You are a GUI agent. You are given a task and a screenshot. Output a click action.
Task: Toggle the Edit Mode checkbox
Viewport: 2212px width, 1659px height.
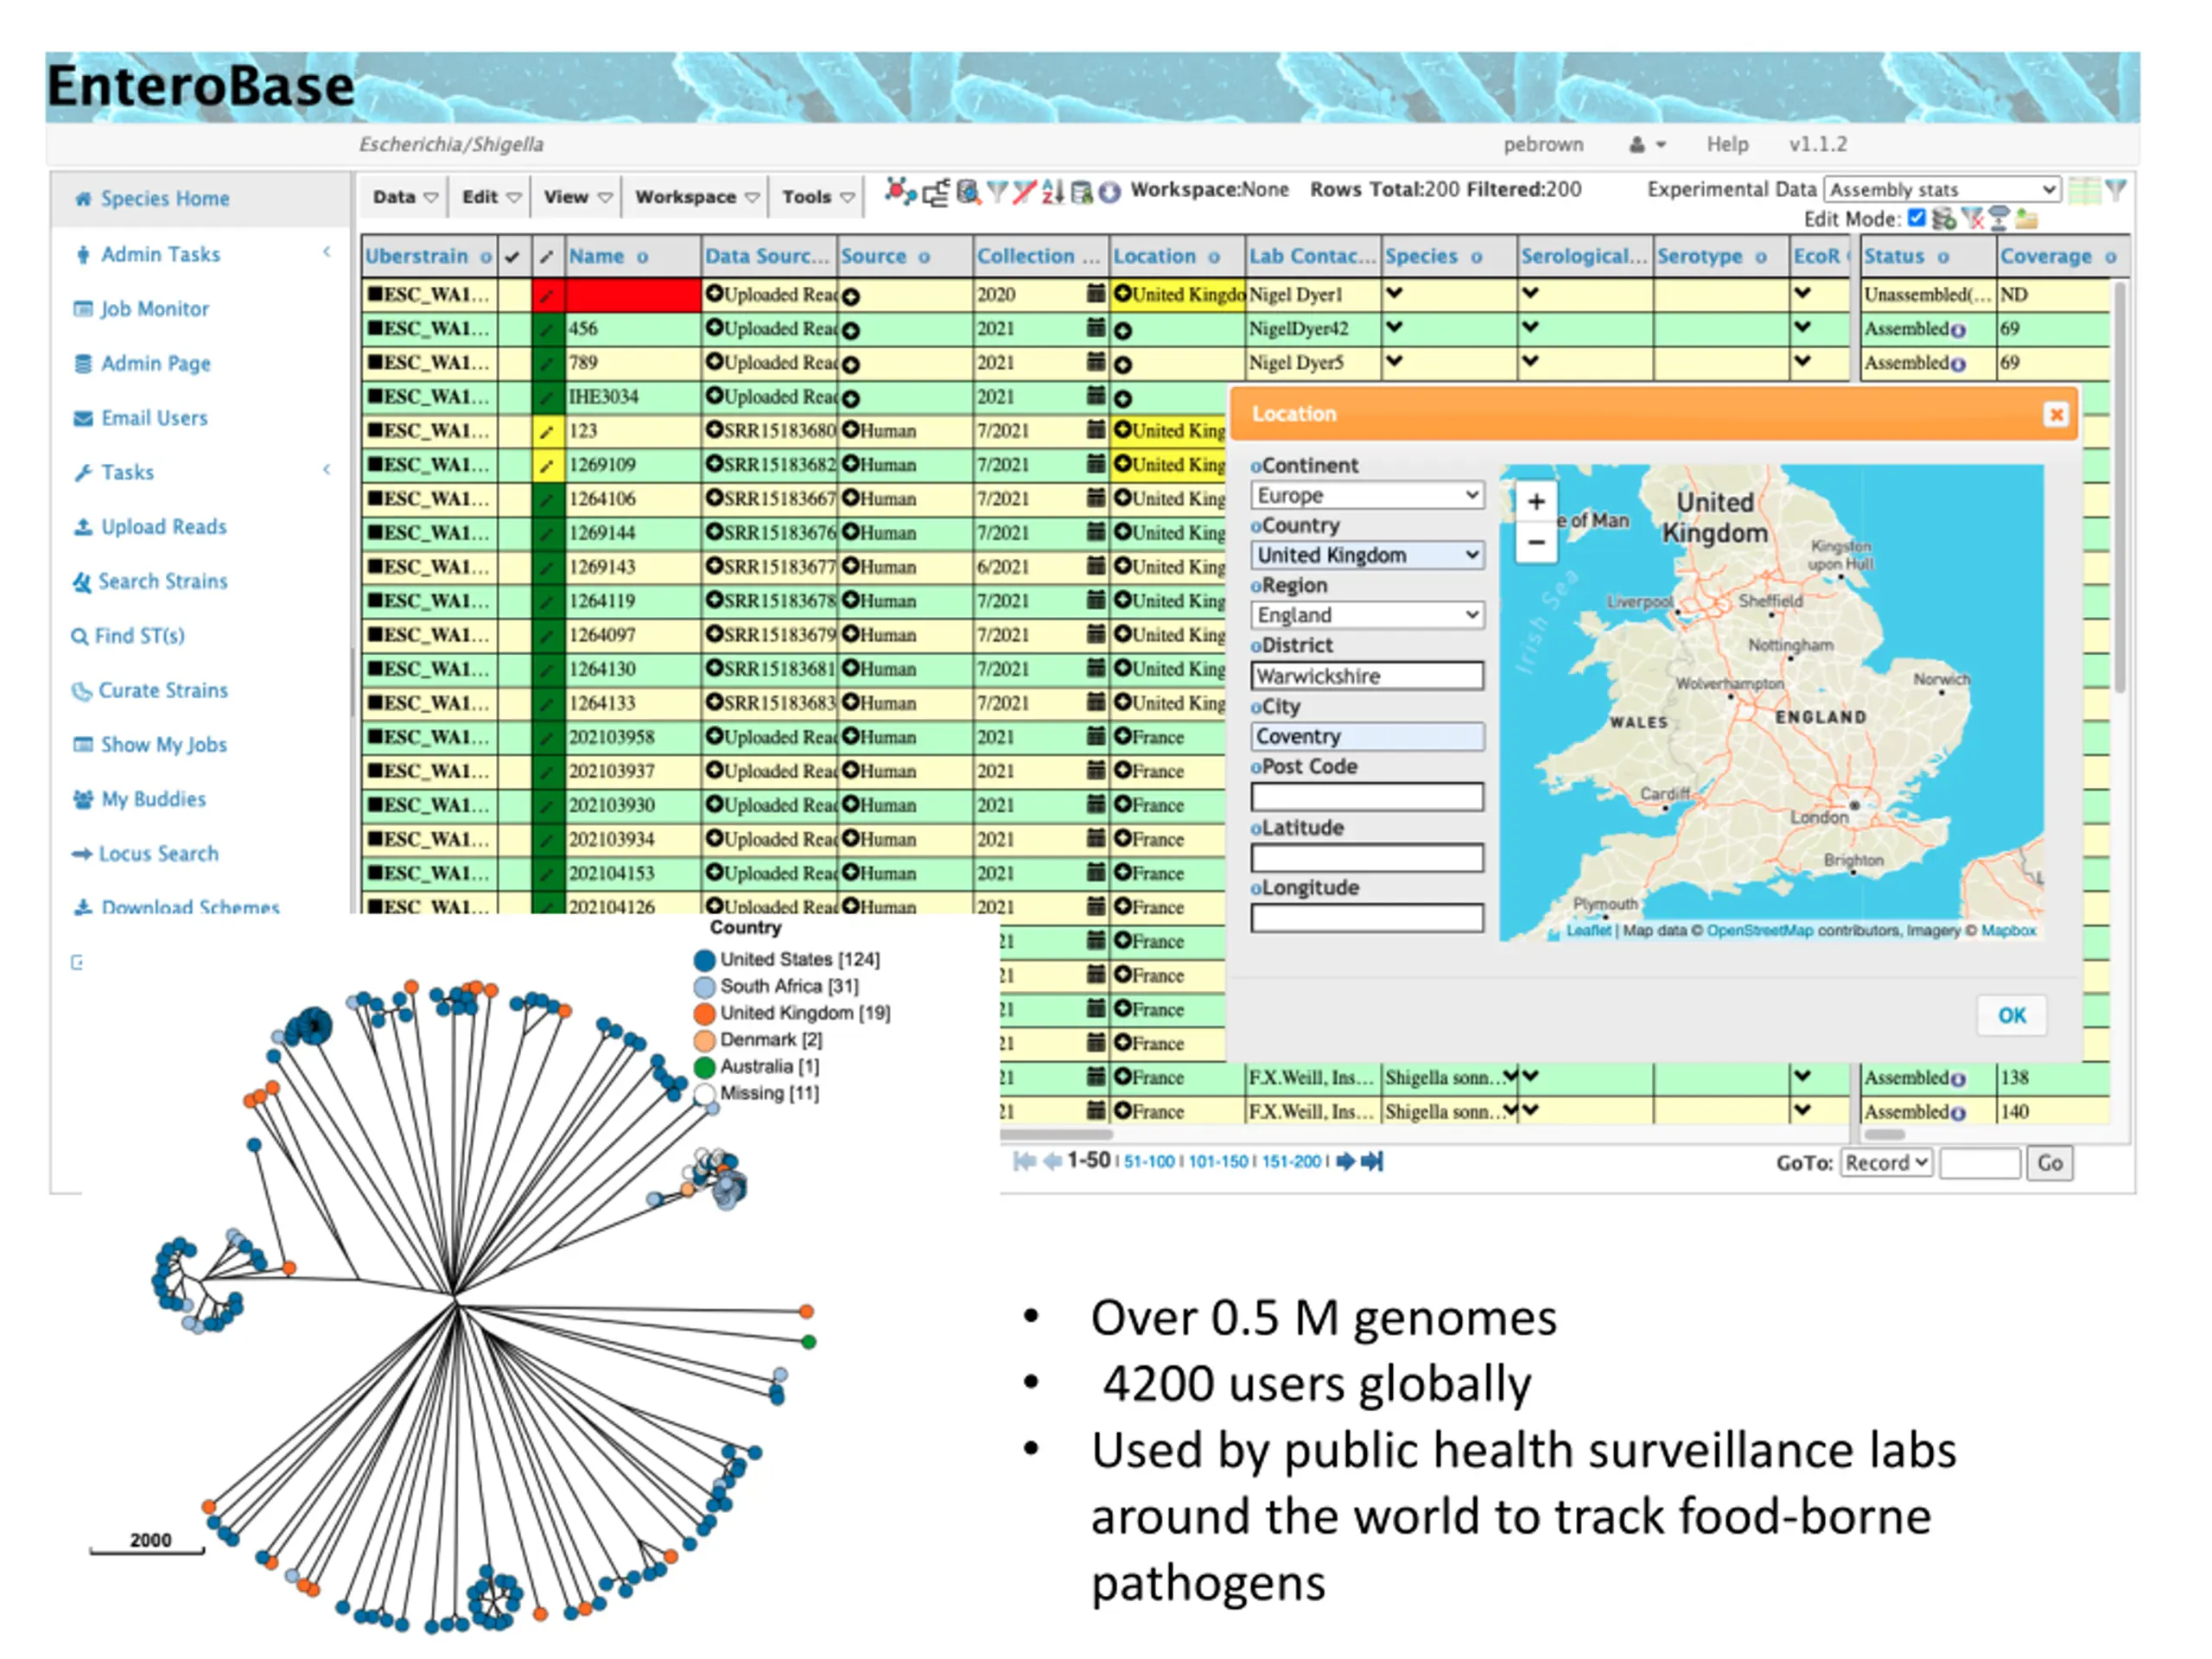point(1916,218)
